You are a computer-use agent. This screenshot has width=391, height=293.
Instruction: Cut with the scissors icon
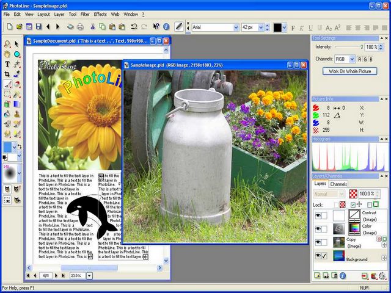[93, 27]
